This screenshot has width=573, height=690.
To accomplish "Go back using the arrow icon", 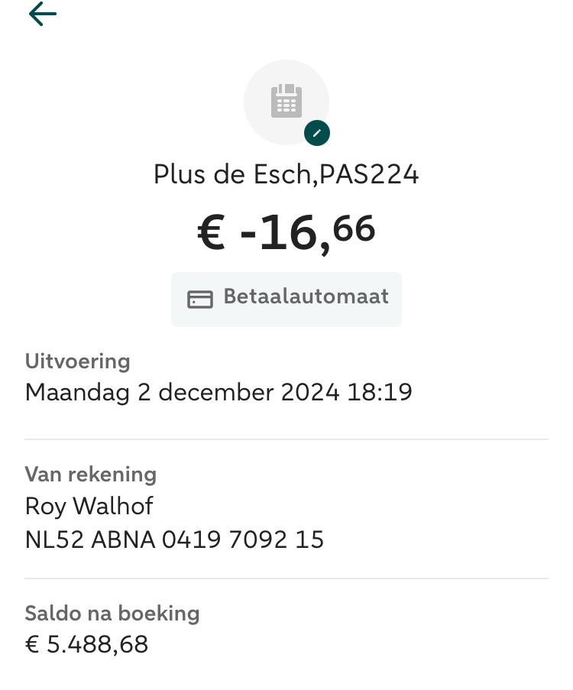I will pos(43,14).
